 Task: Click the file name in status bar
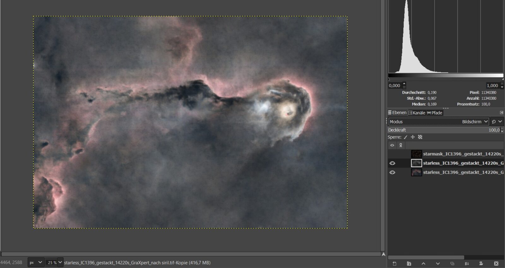click(x=137, y=262)
